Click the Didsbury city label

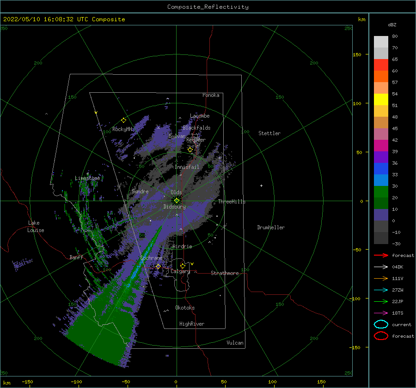click(174, 207)
